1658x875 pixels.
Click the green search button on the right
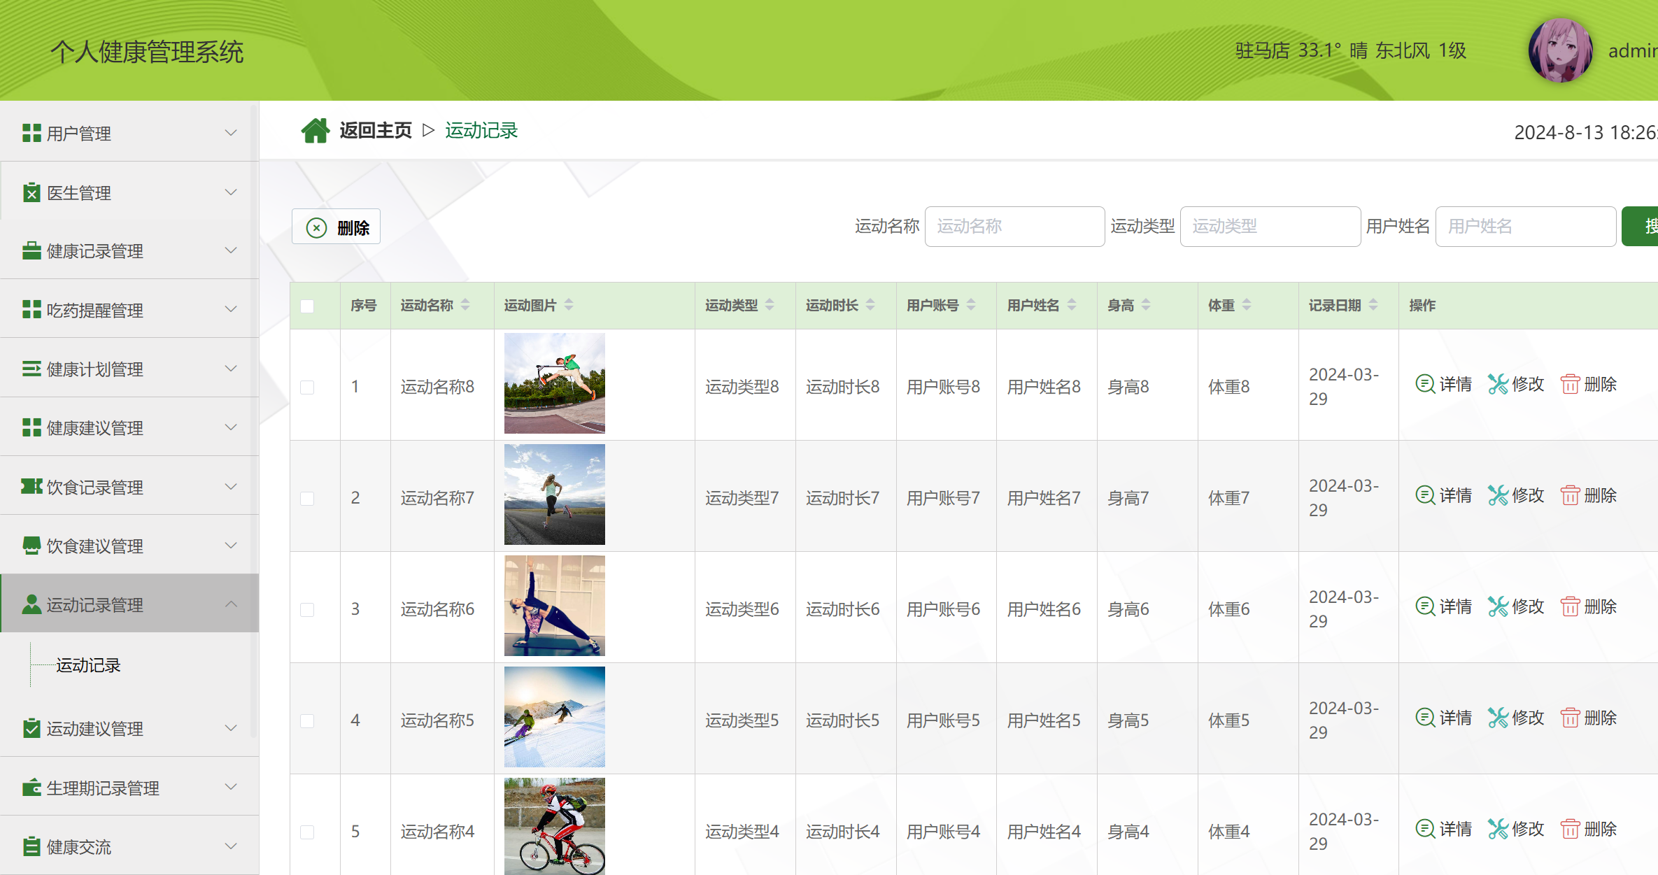tap(1642, 226)
